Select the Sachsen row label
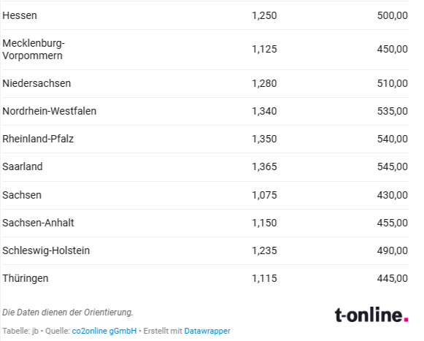The image size is (424, 341). (x=22, y=195)
